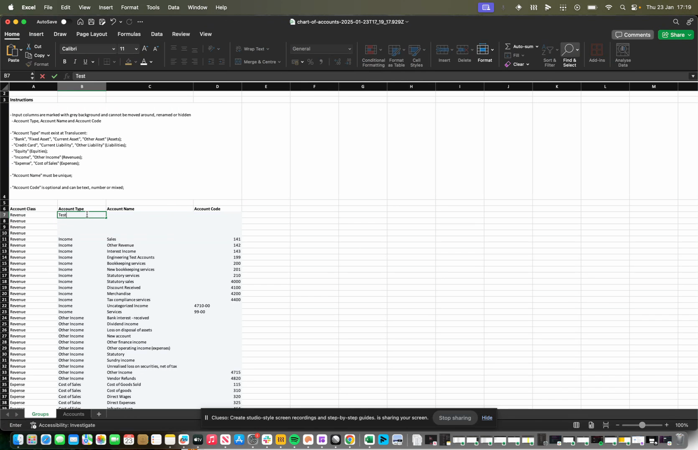The width and height of the screenshot is (698, 450).
Task: Click the zoom slider handle
Action: coord(642,425)
